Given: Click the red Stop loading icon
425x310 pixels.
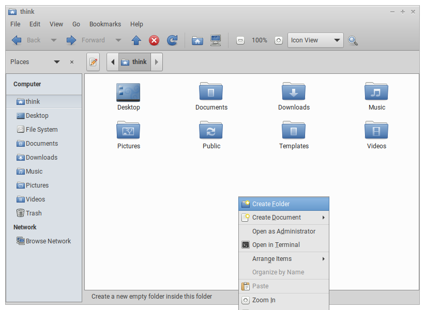Looking at the screenshot, I should tap(154, 41).
